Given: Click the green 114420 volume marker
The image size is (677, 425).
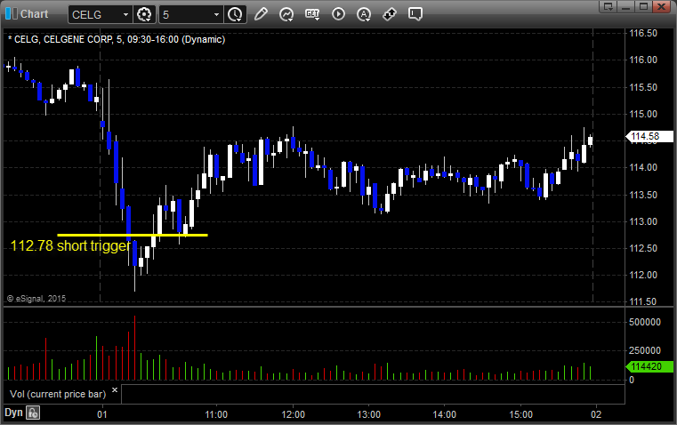Looking at the screenshot, I should coord(649,366).
